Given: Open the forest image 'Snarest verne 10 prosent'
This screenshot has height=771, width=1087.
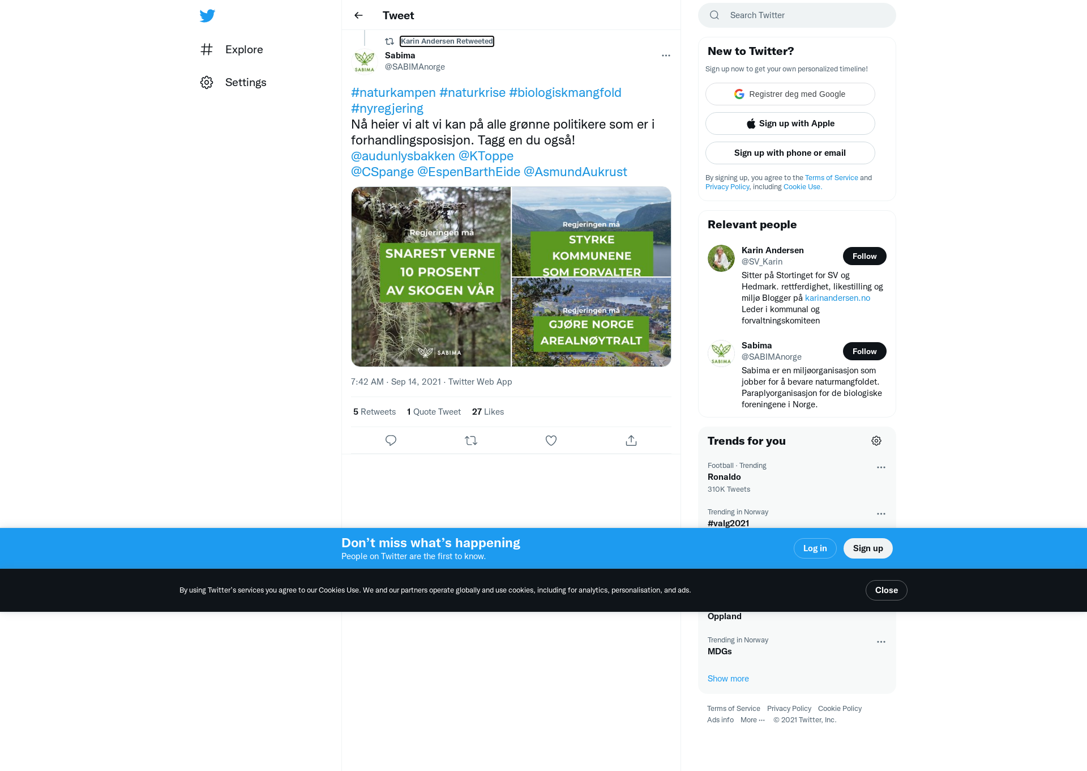Looking at the screenshot, I should pos(431,276).
